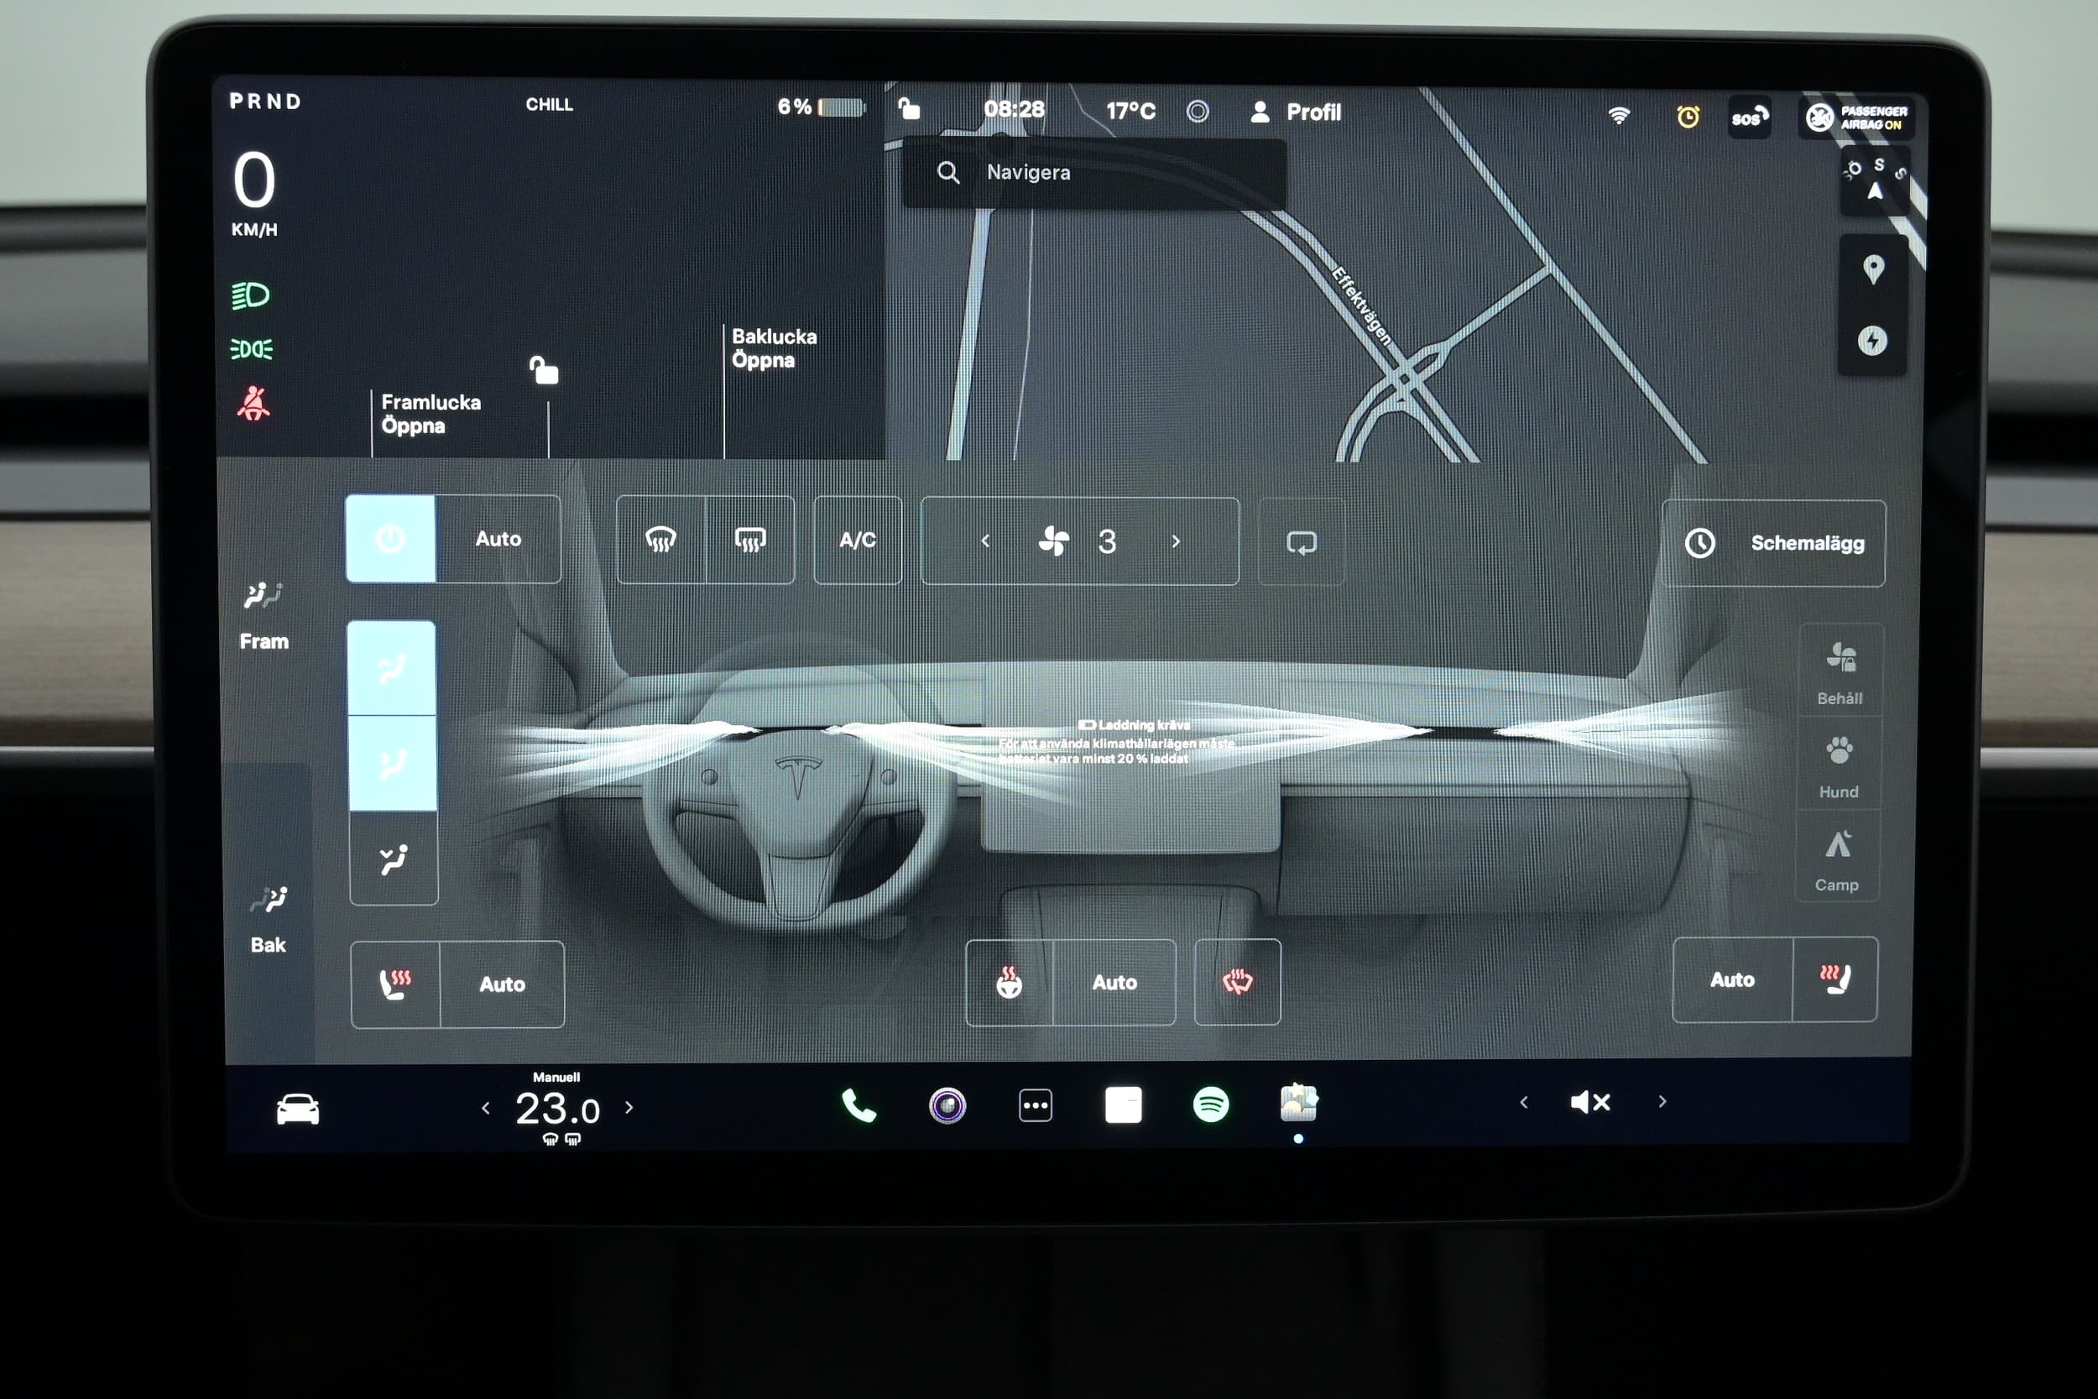This screenshot has width=2098, height=1399.
Task: Open the more apps ellipsis icon
Action: pos(1035,1105)
